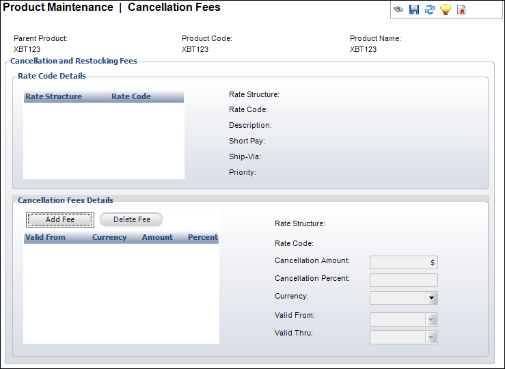Sort by the Valid From column header
The image size is (505, 369).
click(x=45, y=237)
